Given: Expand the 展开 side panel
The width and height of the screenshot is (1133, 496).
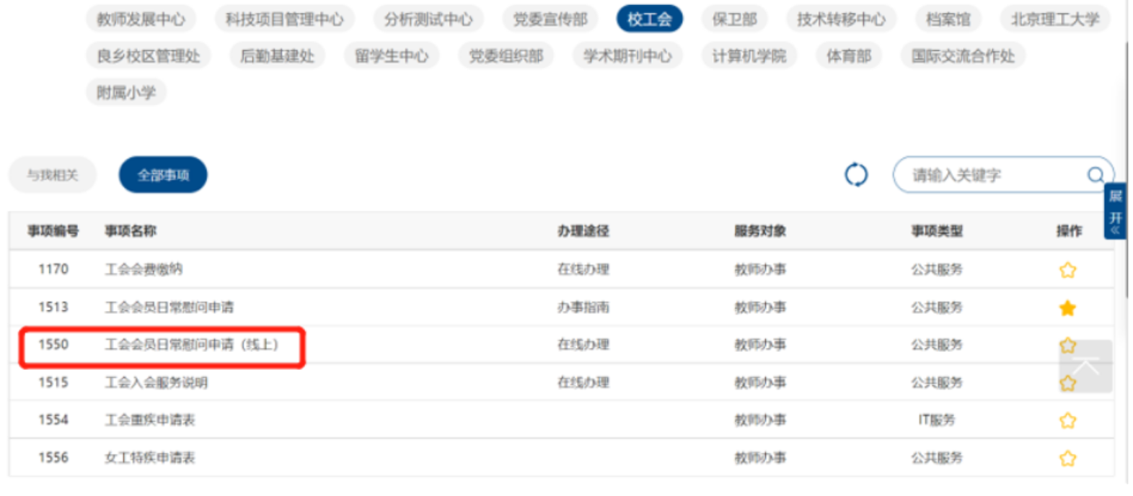Looking at the screenshot, I should coord(1115,210).
